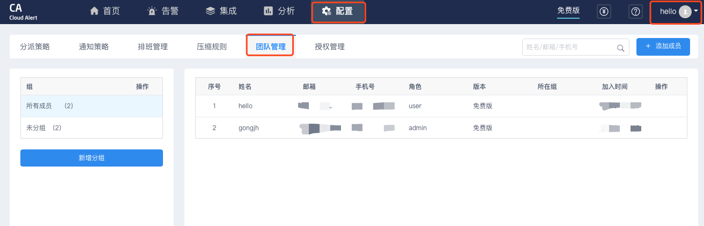Click the Cloud Alert logo
Viewport: 704px width, 226px height.
23,11
